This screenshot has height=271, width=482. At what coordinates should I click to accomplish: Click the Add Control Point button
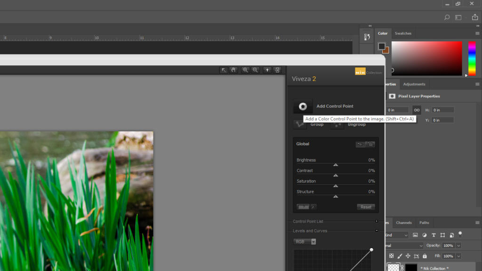pos(303,106)
